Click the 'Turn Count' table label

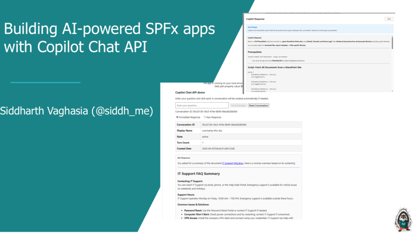[x=183, y=143]
